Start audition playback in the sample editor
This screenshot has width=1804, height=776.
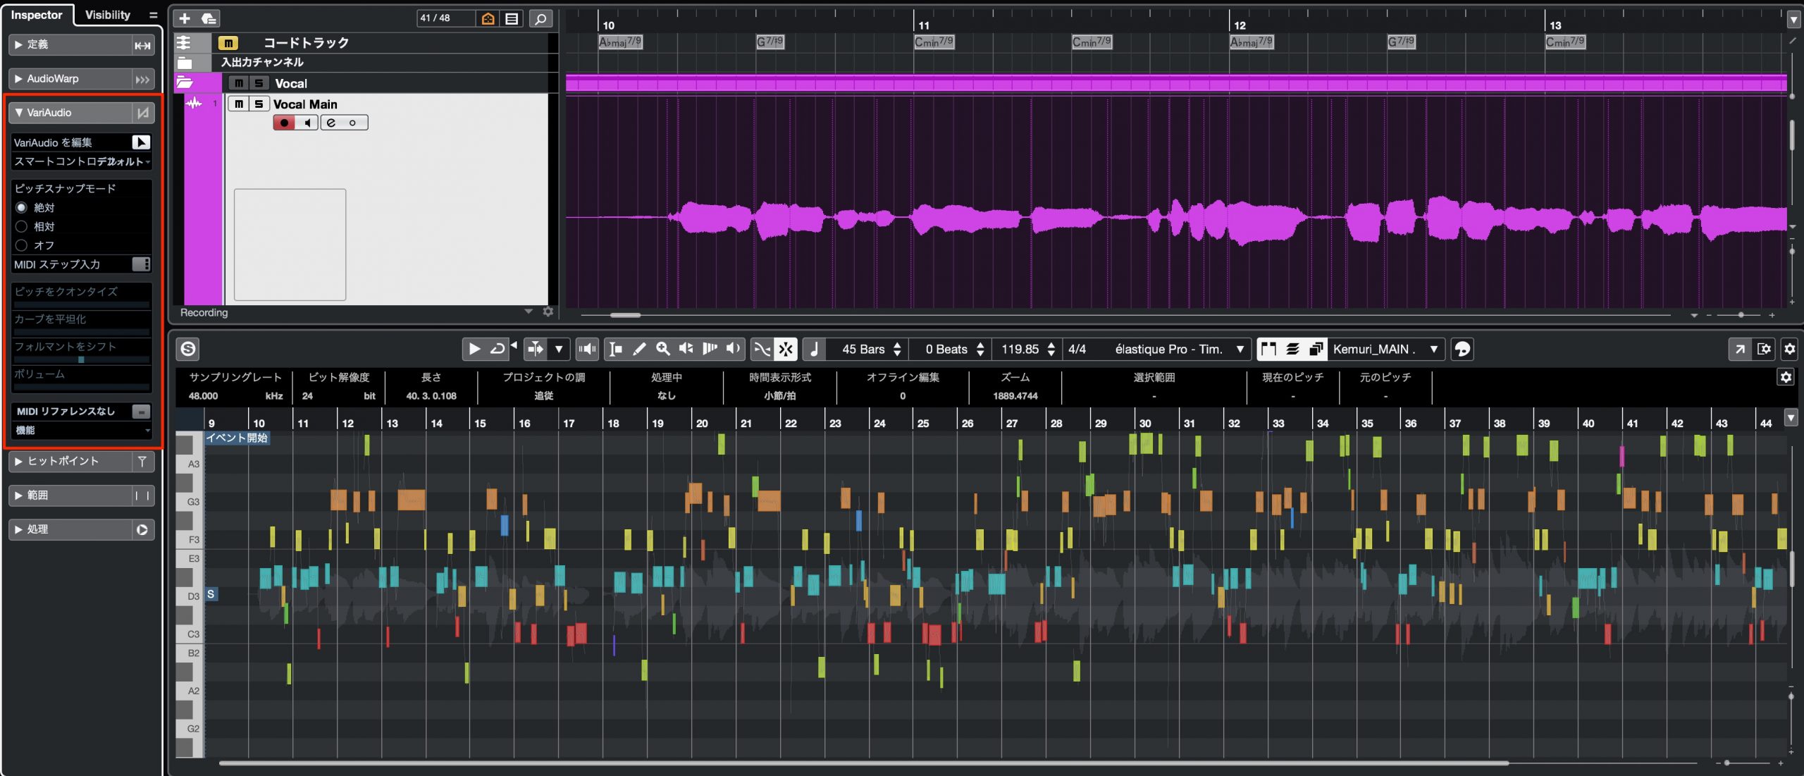[x=474, y=349]
